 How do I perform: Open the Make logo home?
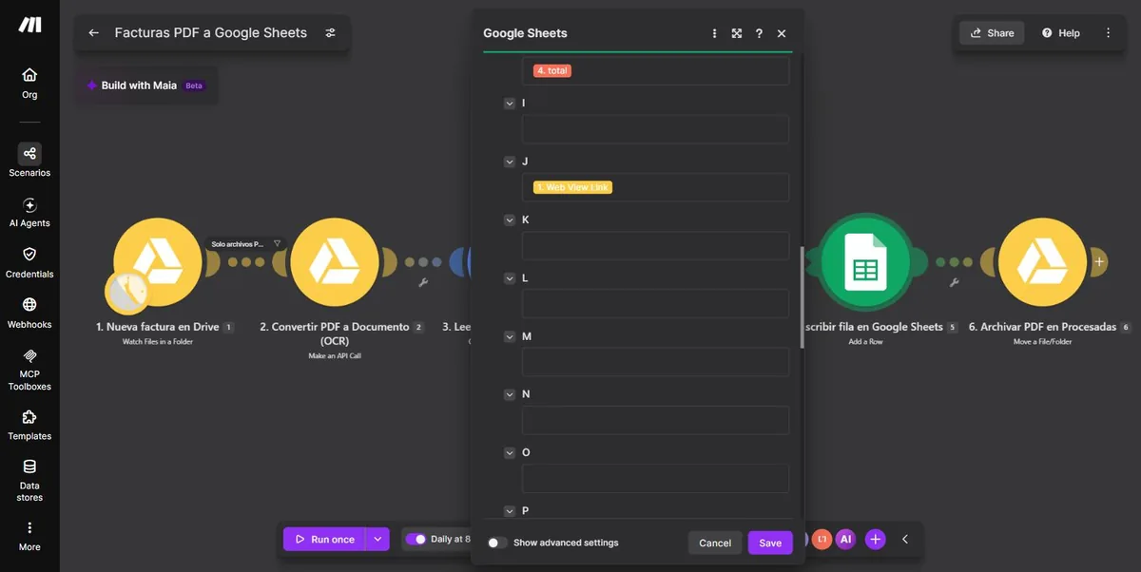[29, 26]
